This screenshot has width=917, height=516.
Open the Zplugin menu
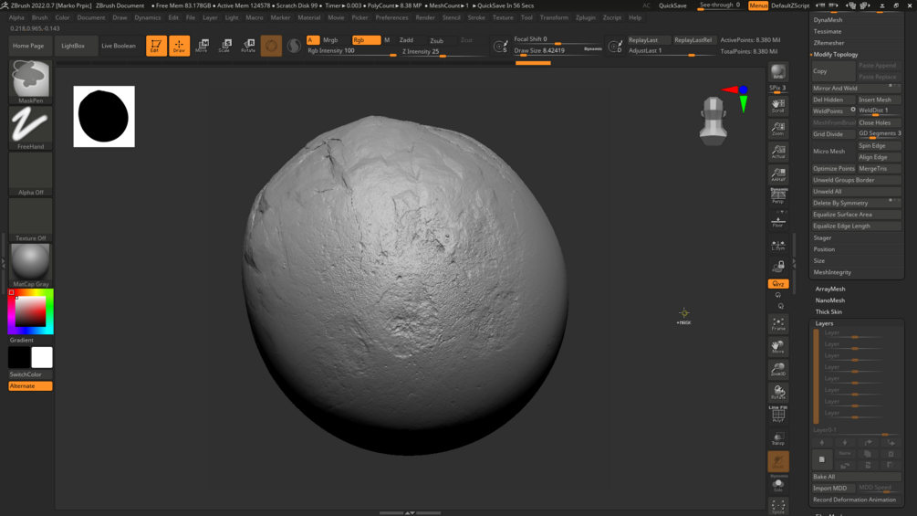point(585,17)
